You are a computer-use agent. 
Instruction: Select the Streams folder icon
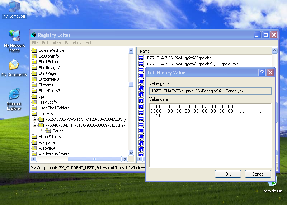click(x=34, y=85)
